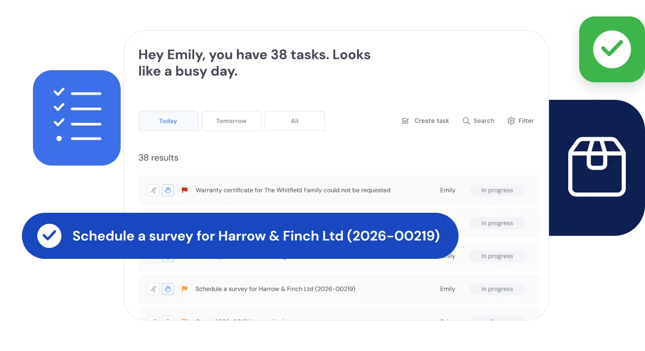Click the blue checklist app icon
645x351 pixels.
pyautogui.click(x=77, y=118)
